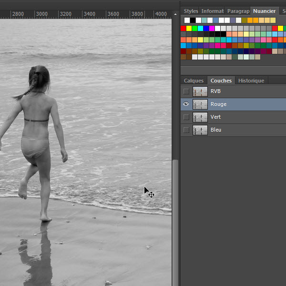Choose the pure yellow swatch beside red
Screen dimensions: 286x286
coord(189,28)
